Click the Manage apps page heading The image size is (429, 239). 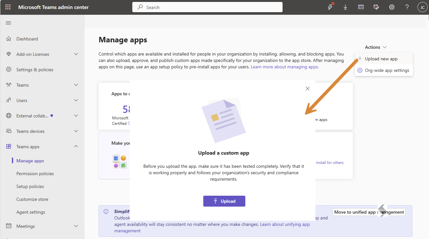pos(123,40)
